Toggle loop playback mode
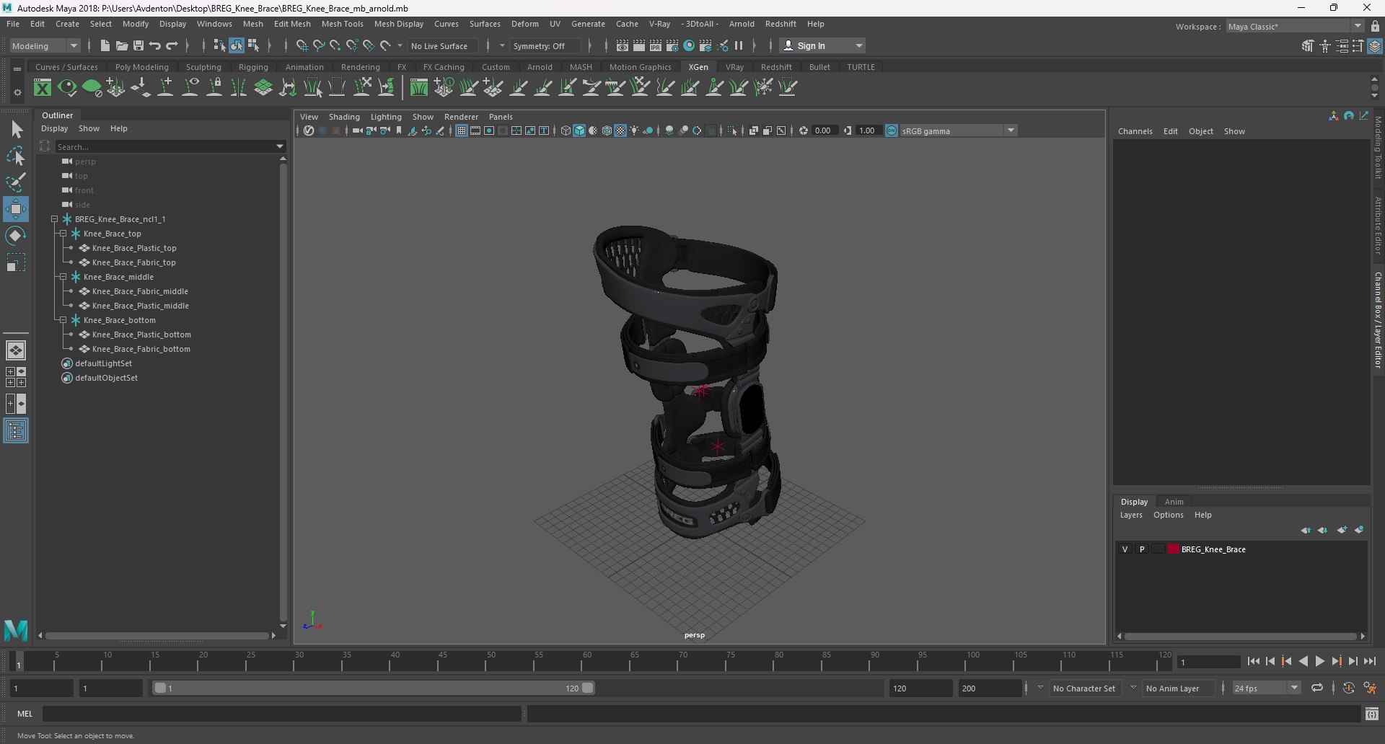Viewport: 1385px width, 744px height. point(1317,688)
